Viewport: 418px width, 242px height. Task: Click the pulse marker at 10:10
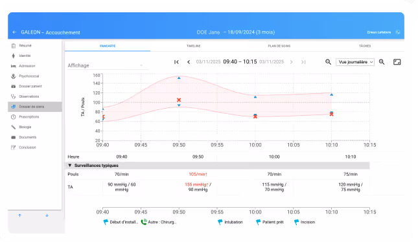[331, 115]
